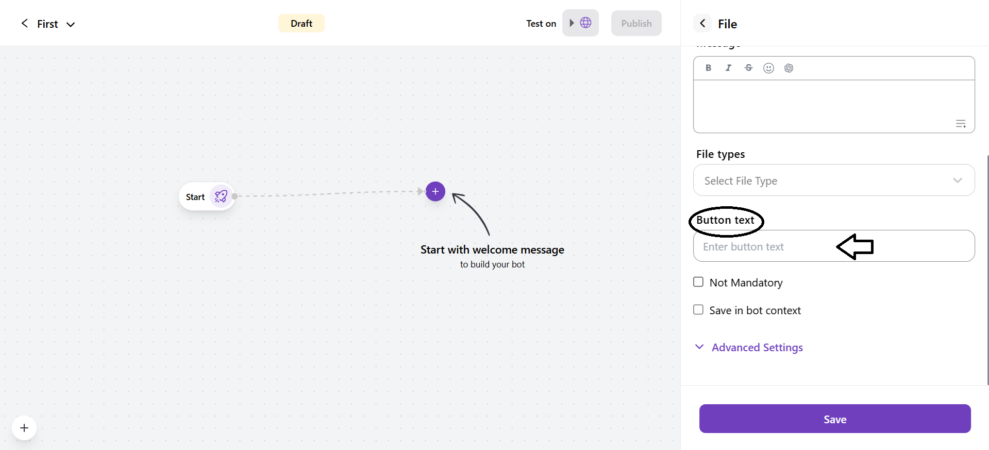Open the emoji picker

768,68
